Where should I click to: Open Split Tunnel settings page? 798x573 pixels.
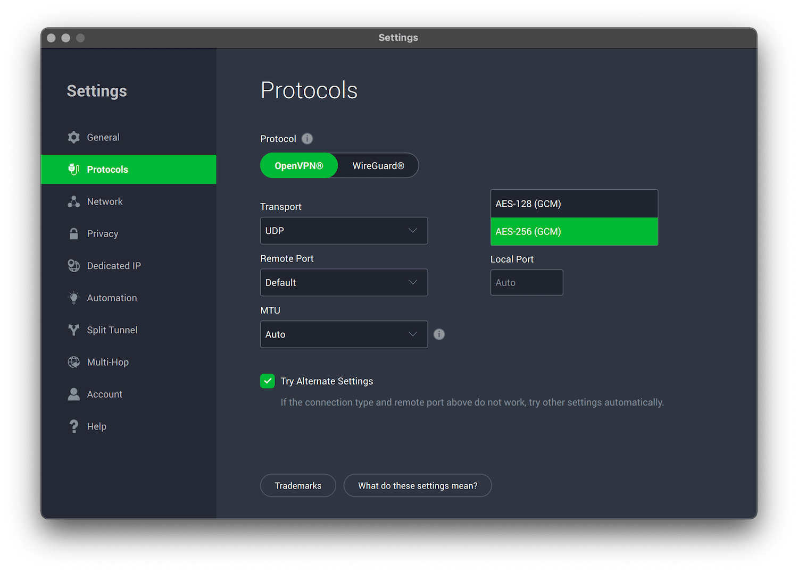coord(129,330)
